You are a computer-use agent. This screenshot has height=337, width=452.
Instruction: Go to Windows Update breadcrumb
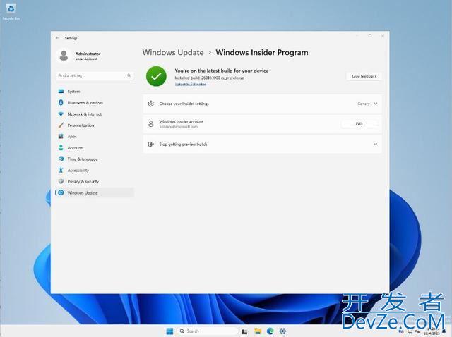[173, 52]
